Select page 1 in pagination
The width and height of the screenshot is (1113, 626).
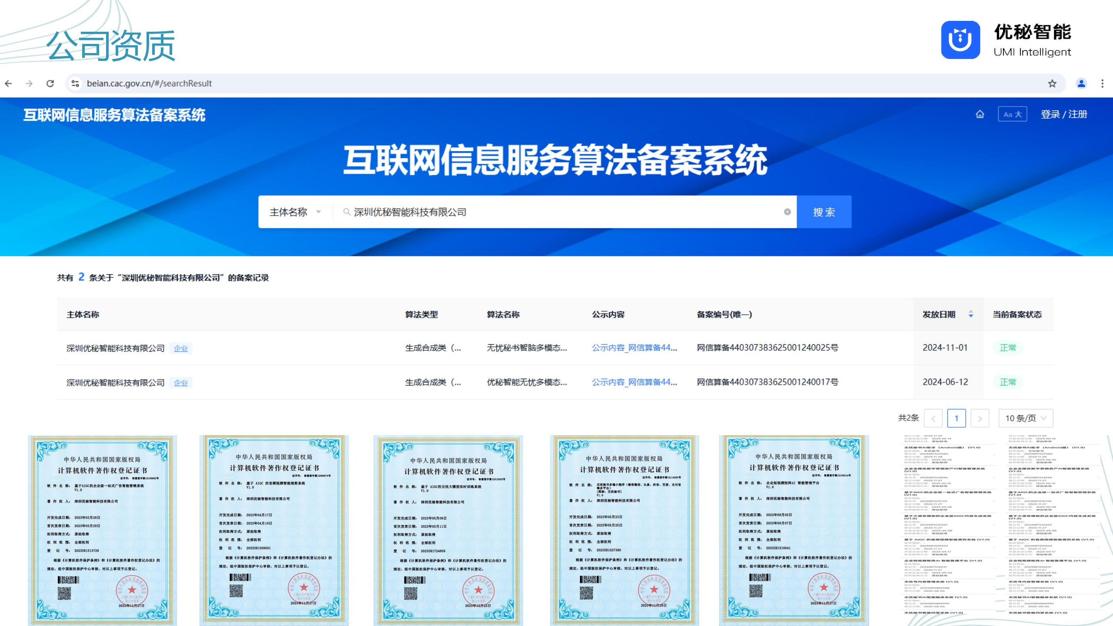tap(956, 418)
